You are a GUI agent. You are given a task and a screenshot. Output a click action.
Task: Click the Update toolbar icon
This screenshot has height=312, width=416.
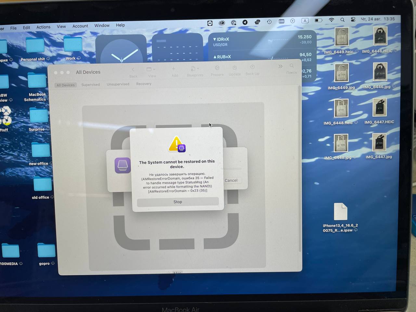[x=235, y=68]
